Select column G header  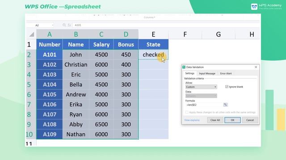219,34
